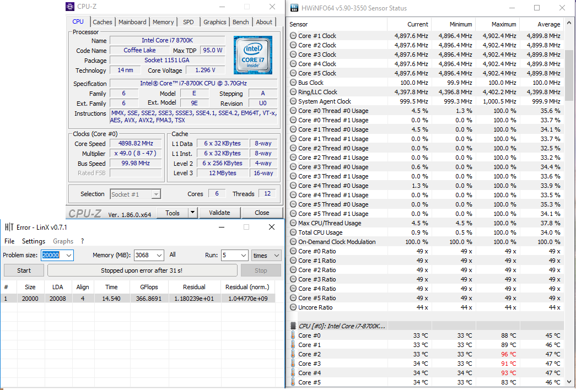Click Core #2 temperature thermometer icon

pyautogui.click(x=293, y=354)
